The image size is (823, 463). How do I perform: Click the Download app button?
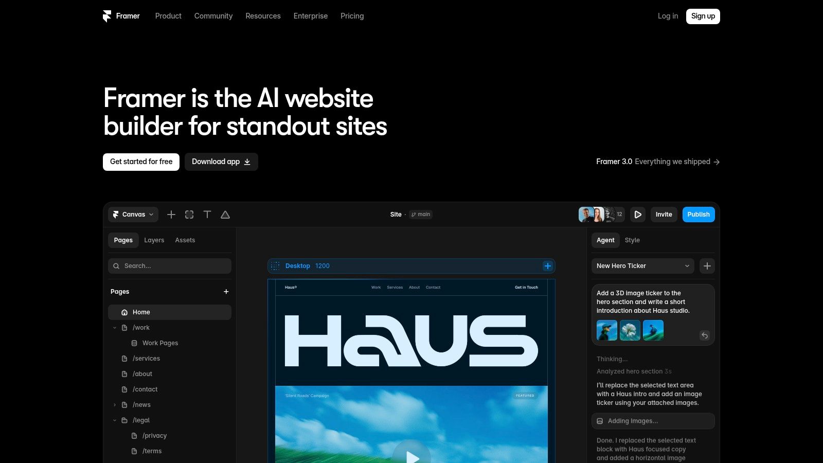[x=221, y=162]
